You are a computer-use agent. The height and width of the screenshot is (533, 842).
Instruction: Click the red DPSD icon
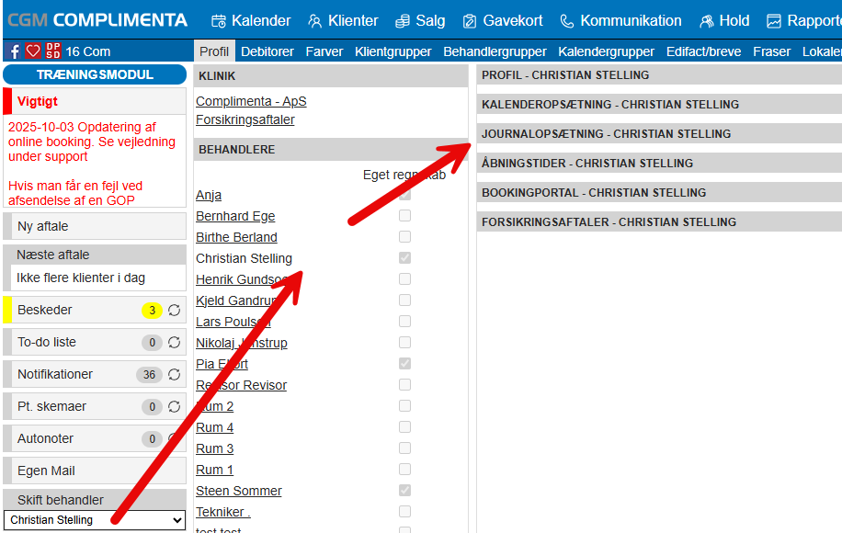coord(53,51)
